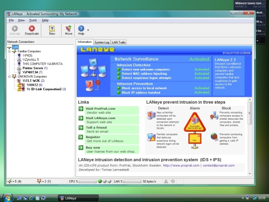Collapse the UNKNOWN Computers branch
Screen dimensions: 269x202
[x=9, y=76]
